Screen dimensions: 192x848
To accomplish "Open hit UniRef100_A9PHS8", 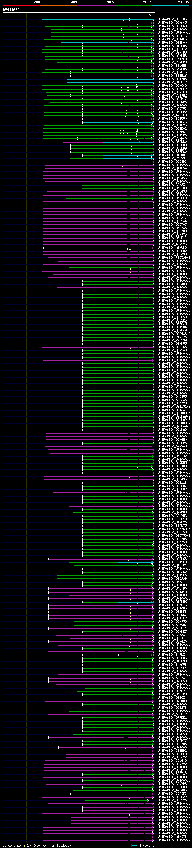I will coord(172,26).
